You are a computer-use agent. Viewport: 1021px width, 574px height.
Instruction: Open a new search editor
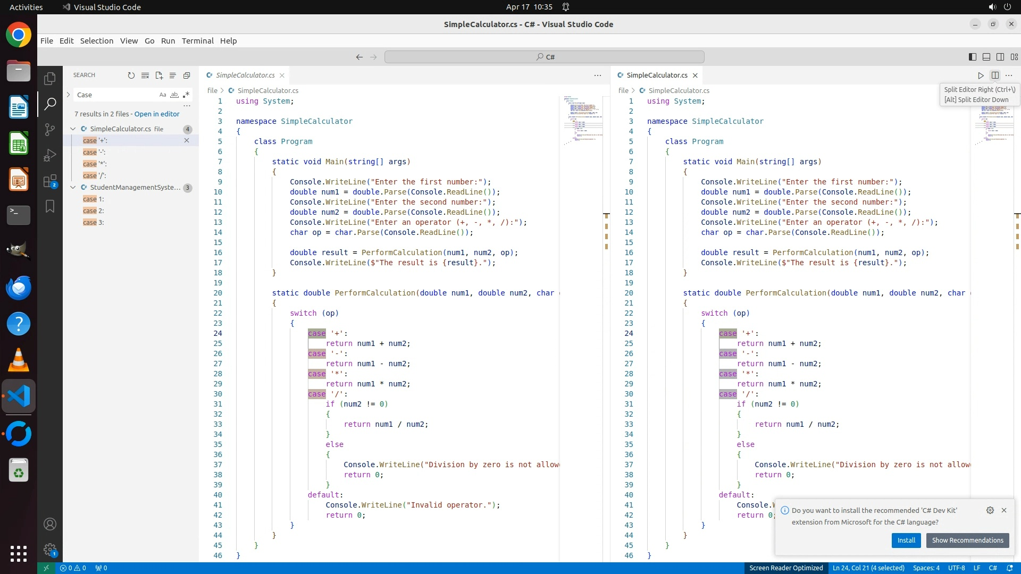pos(159,75)
